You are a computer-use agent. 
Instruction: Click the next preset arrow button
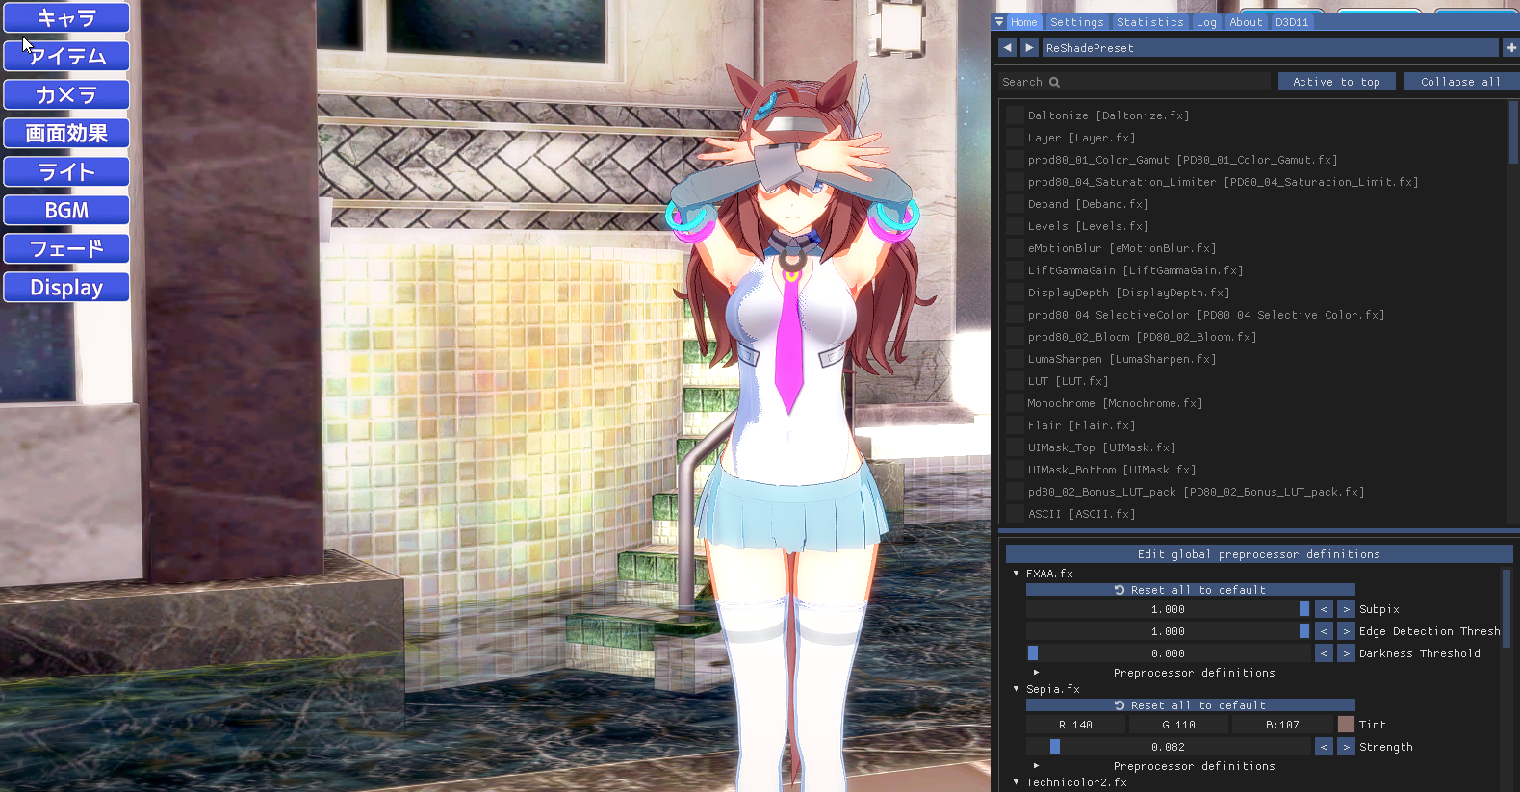[x=1029, y=48]
